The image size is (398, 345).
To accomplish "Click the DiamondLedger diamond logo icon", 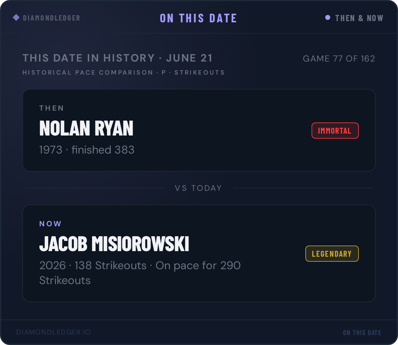I will click(16, 17).
